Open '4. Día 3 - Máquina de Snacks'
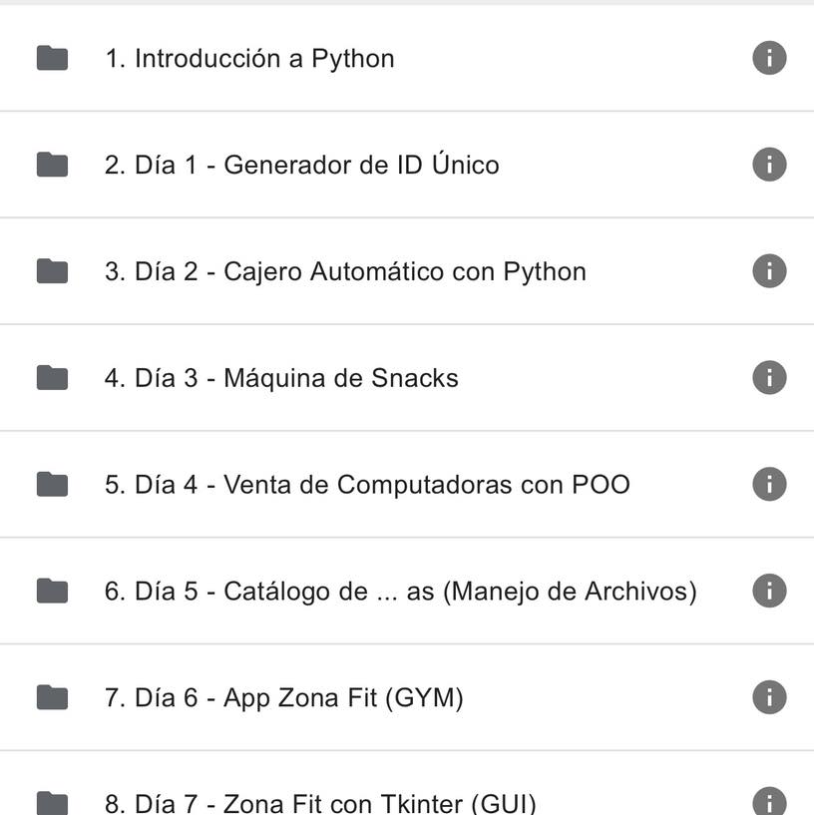The width and height of the screenshot is (814, 815). [x=407, y=378]
